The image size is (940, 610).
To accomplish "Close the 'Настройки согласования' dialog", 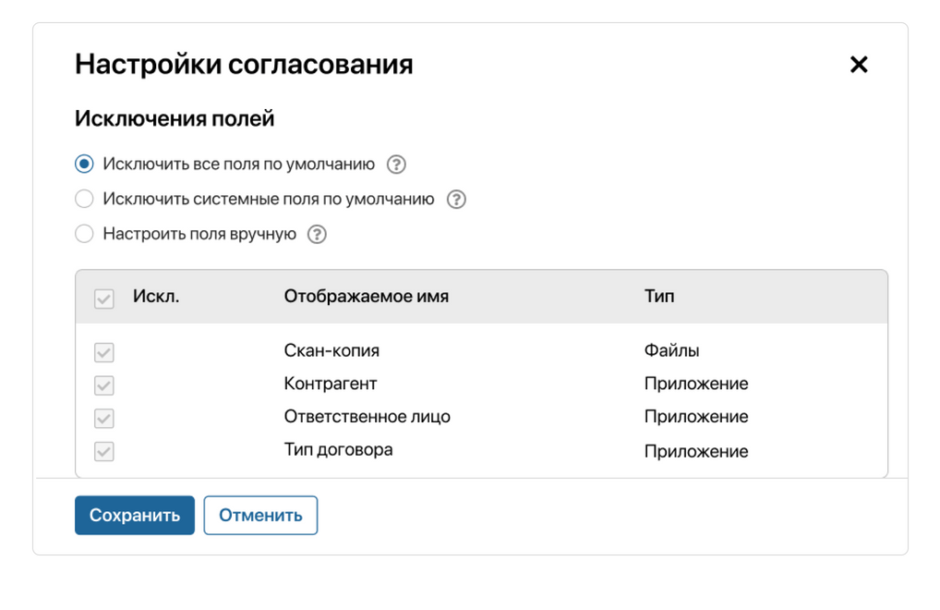I will tap(859, 64).
